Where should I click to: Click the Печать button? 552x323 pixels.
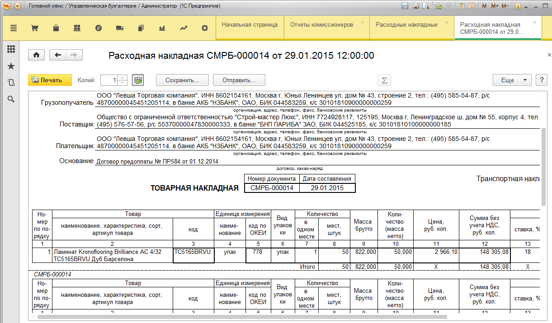click(x=50, y=80)
